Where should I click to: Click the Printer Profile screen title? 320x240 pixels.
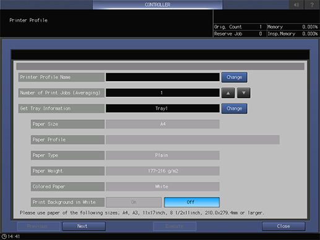pos(28,20)
